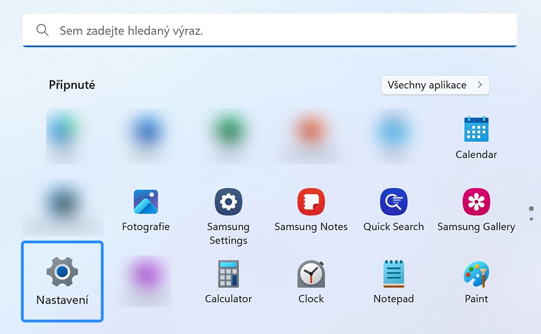Open the Samsung Notes app
Viewport: 541px width, 334px height.
(311, 202)
